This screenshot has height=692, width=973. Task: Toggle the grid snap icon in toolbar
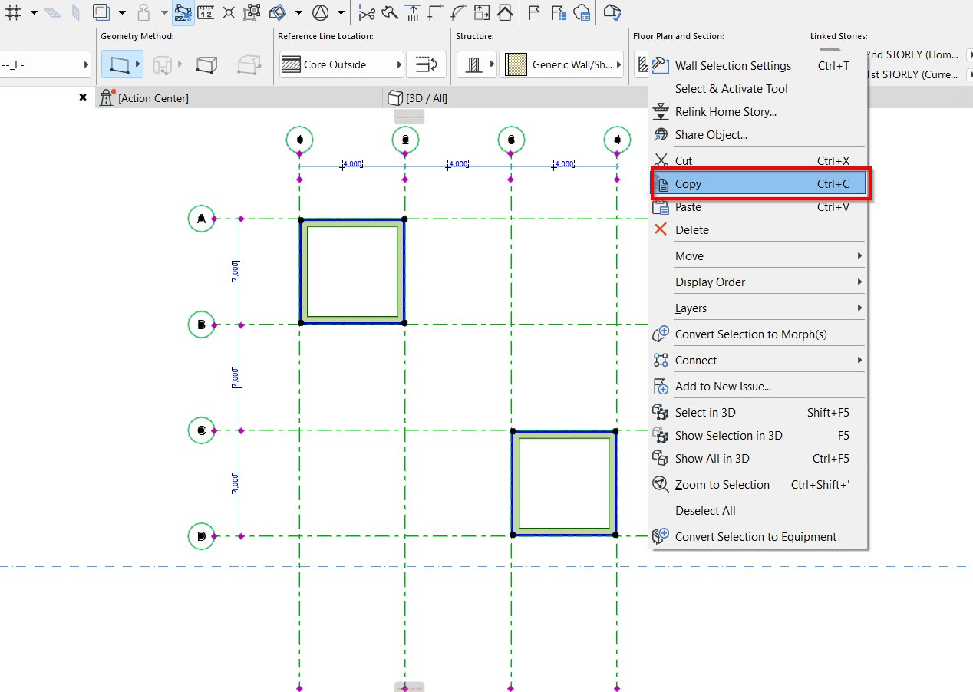(x=12, y=12)
